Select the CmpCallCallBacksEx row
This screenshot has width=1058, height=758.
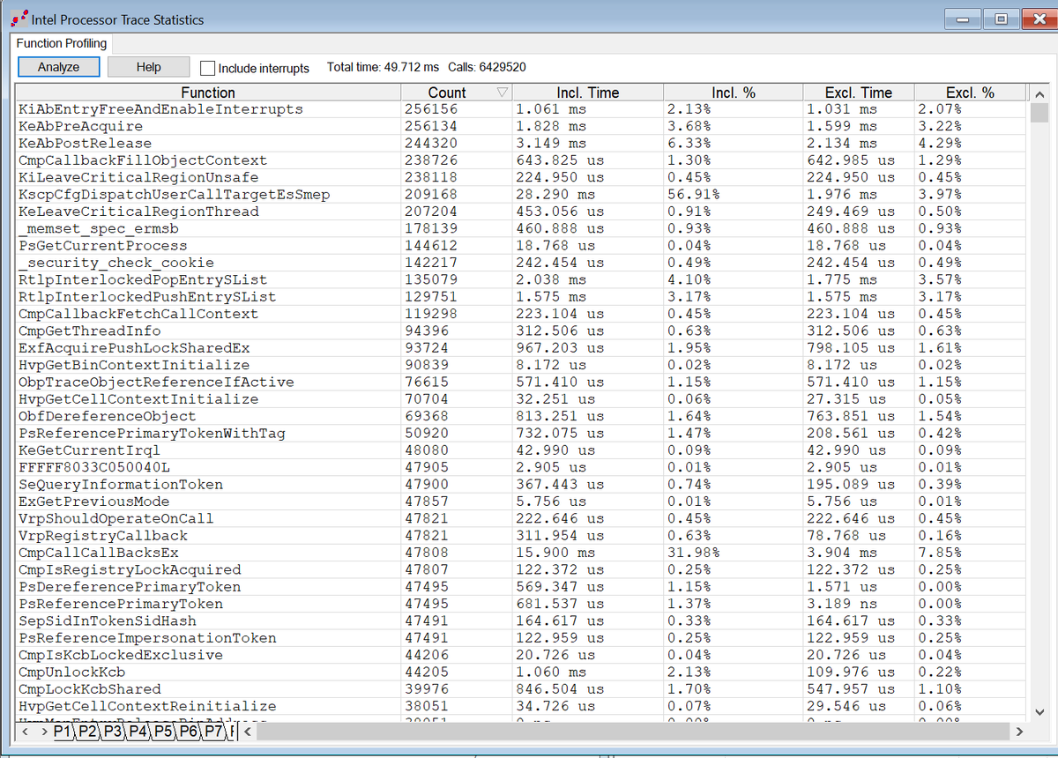pyautogui.click(x=522, y=553)
